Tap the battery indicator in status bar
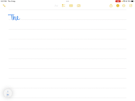Screen dimensions: 135x101 pyautogui.click(x=132, y=1)
